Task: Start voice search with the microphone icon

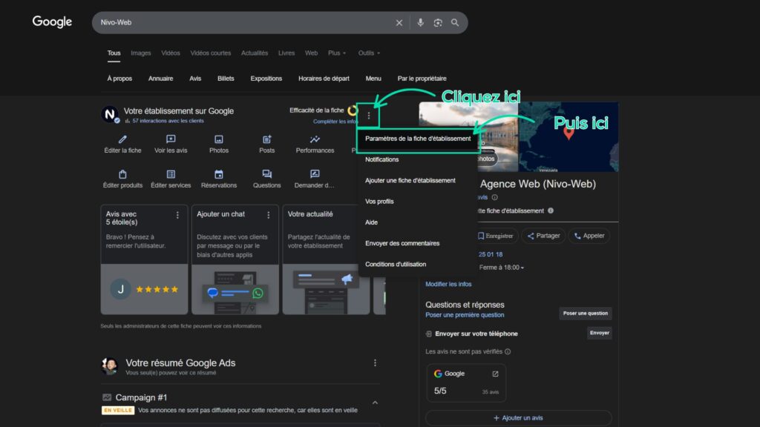Action: click(420, 23)
